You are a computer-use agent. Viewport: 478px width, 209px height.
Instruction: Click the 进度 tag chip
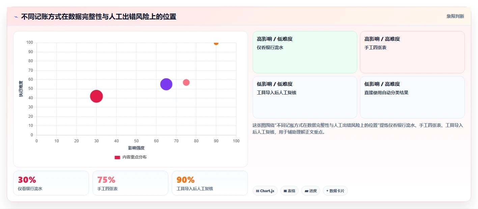pyautogui.click(x=311, y=191)
